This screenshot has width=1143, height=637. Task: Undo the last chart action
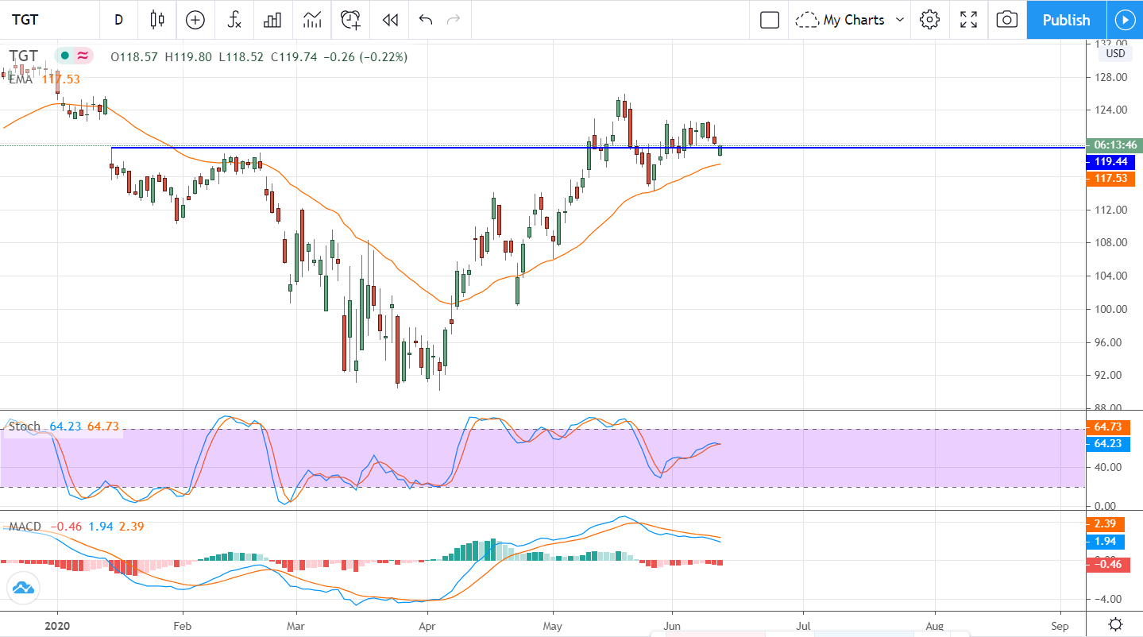point(426,20)
